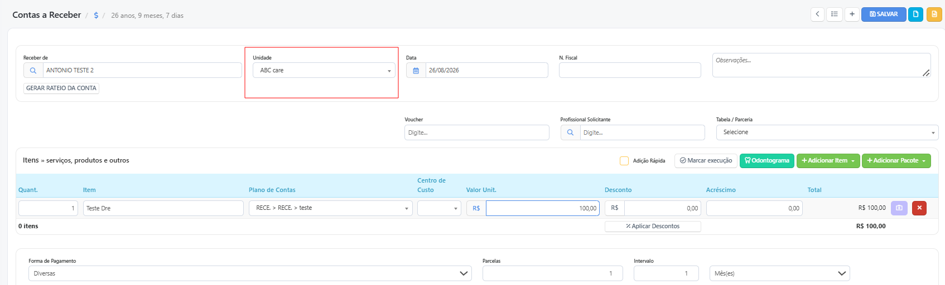Image resolution: width=945 pixels, height=285 pixels.
Task: Click the Total column header
Action: pos(814,190)
